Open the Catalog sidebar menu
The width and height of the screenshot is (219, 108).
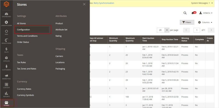point(6,59)
